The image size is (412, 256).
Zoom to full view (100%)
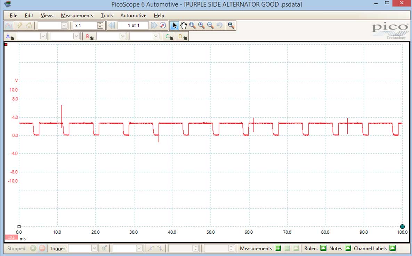(231, 25)
